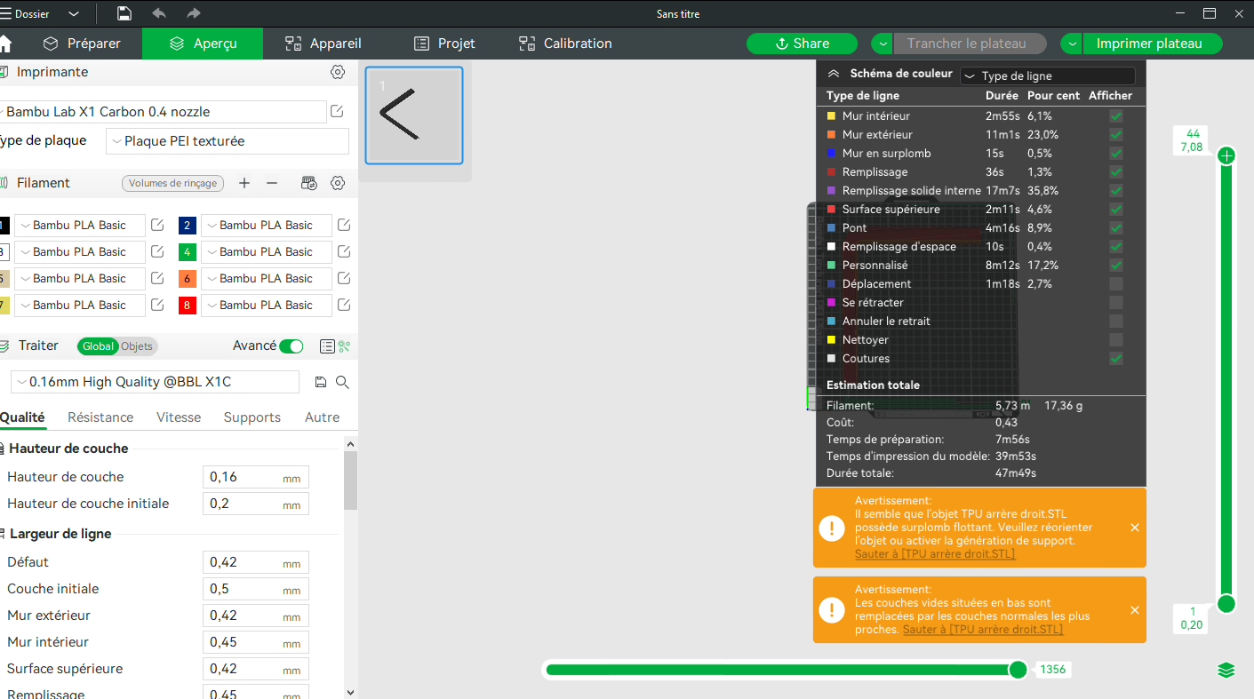Click the search icon beside process preset
Image resolution: width=1254 pixels, height=699 pixels.
(x=342, y=382)
